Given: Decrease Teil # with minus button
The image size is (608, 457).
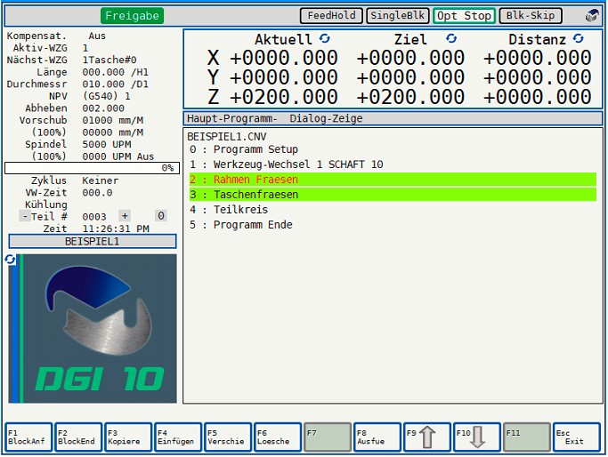Looking at the screenshot, I should pos(24,216).
